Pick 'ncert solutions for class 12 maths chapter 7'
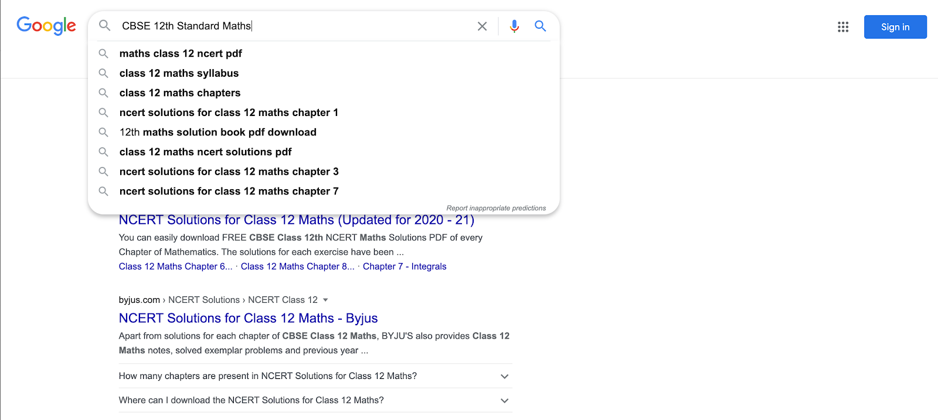938x420 pixels. pos(229,191)
